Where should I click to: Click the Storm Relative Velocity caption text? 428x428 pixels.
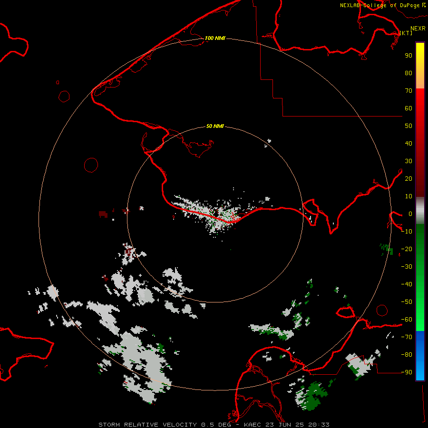tap(214, 425)
